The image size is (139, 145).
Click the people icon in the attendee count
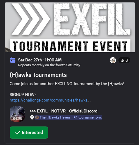[123, 60]
